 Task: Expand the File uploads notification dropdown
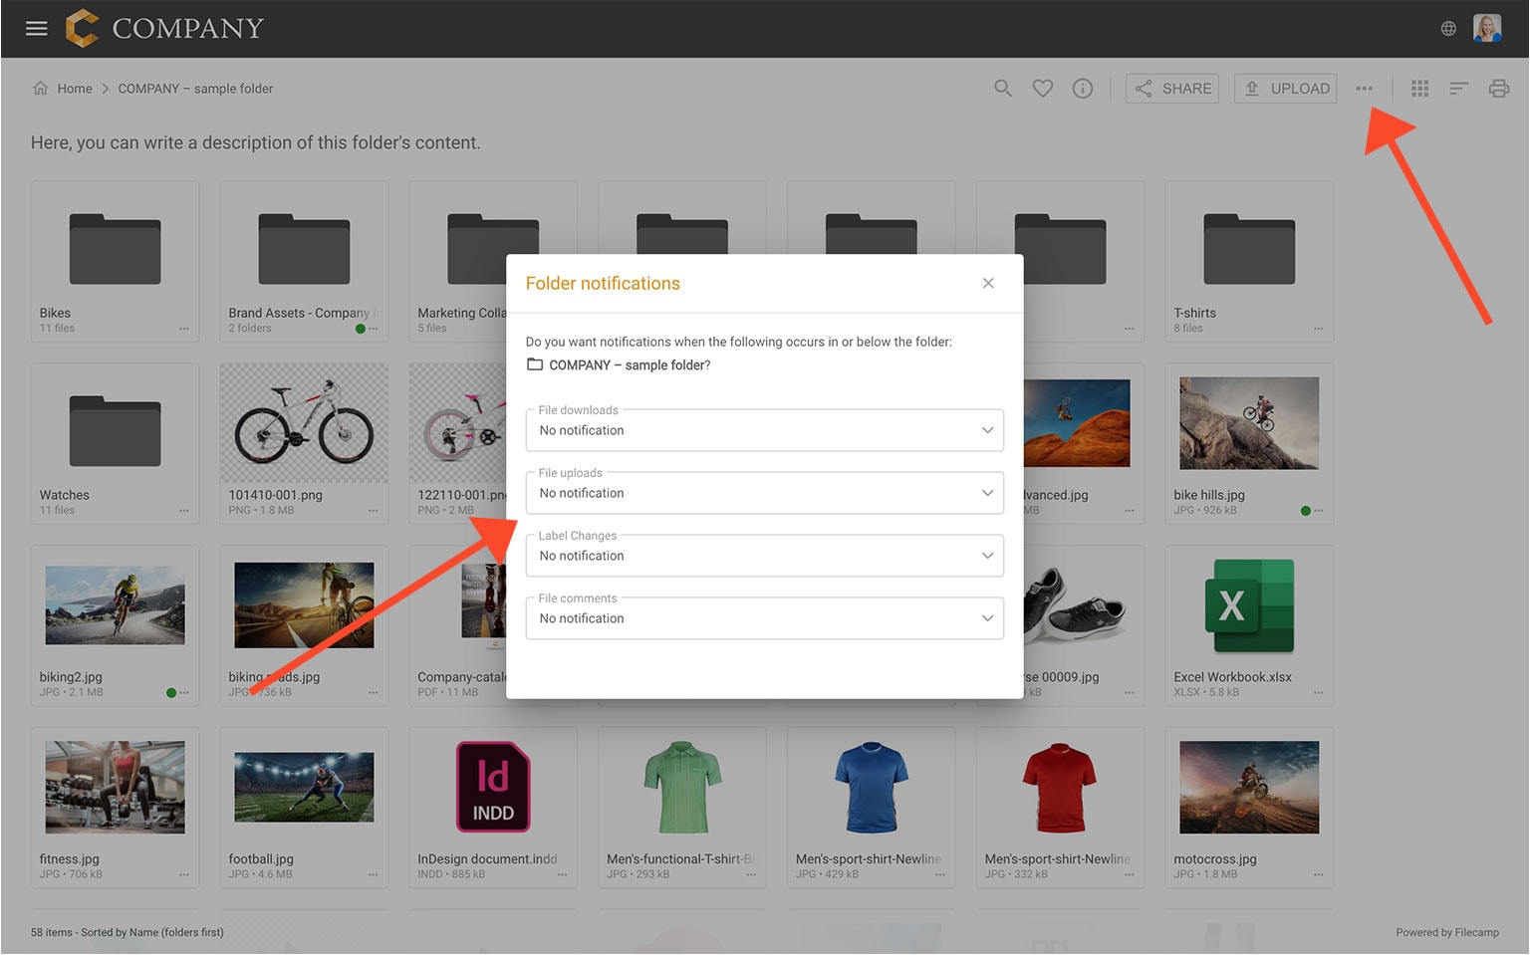pyautogui.click(x=764, y=493)
